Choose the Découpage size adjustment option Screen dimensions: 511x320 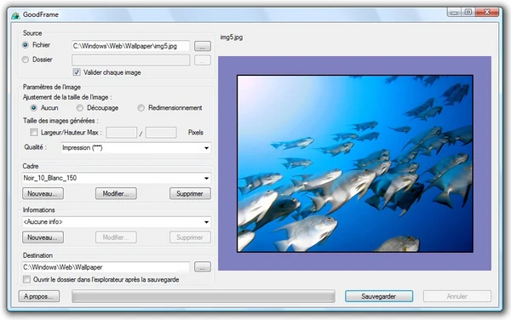79,108
